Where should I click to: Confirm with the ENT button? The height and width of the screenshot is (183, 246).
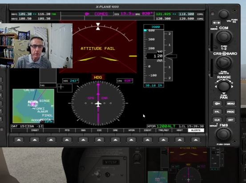(x=230, y=120)
